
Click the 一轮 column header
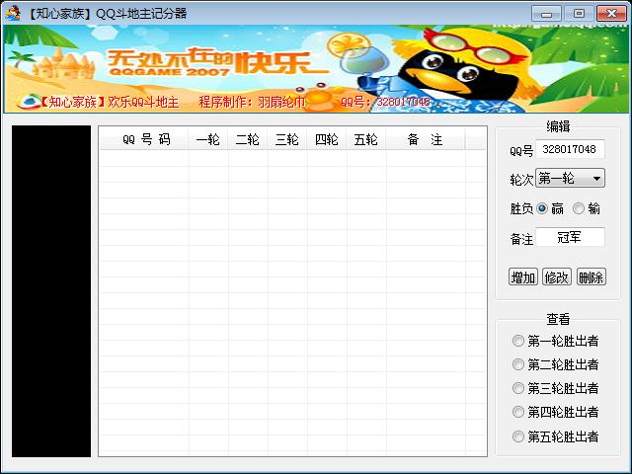(208, 139)
